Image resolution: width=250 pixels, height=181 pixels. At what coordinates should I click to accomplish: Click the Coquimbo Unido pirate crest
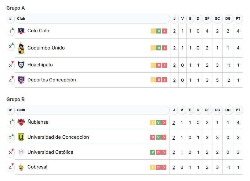tap(21, 48)
